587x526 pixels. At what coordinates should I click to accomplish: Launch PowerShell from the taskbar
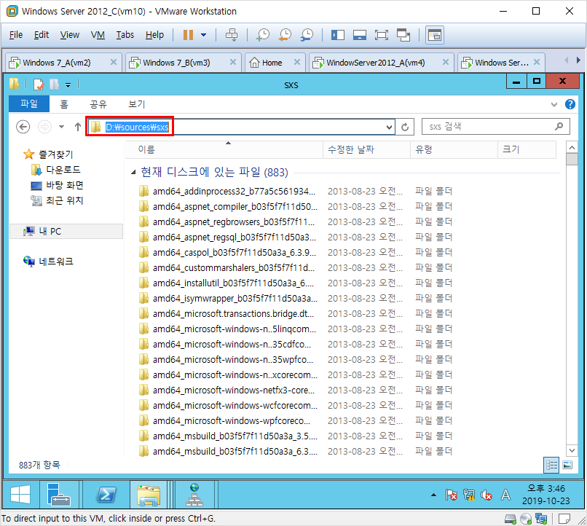coord(106,495)
